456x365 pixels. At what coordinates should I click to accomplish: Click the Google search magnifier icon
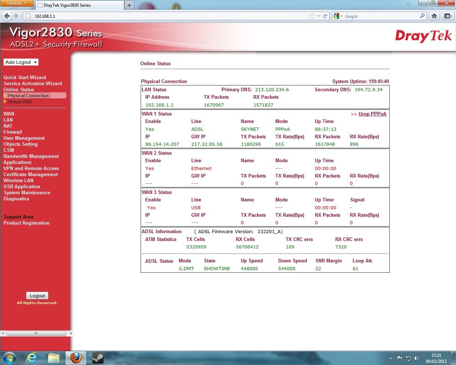point(423,16)
